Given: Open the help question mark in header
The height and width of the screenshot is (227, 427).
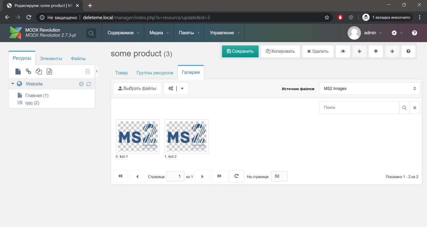Looking at the screenshot, I should (414, 33).
